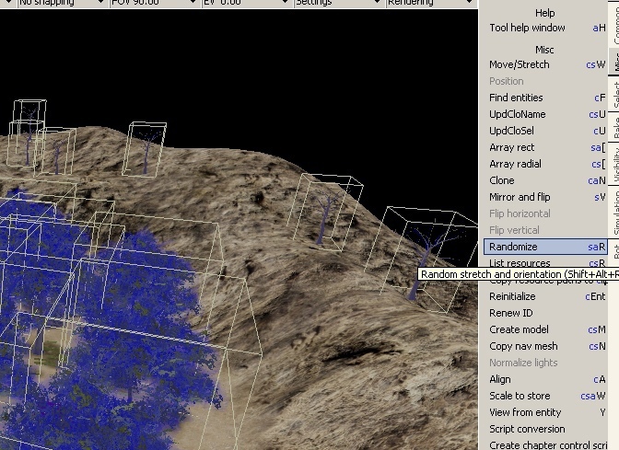Select Clone command
The width and height of the screenshot is (619, 450).
click(x=546, y=180)
